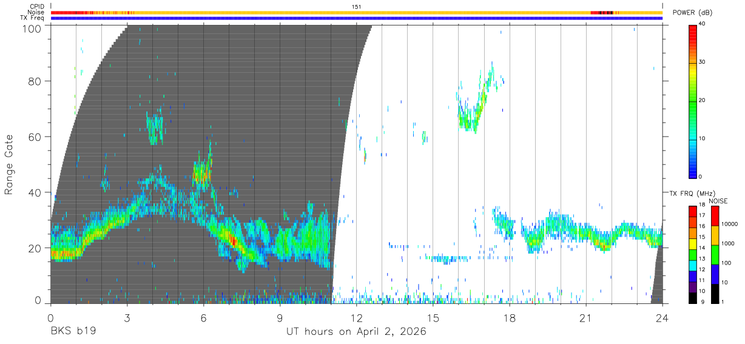Screen dimensions: 745x344
Task: Click the TX FRQ colorbar
Action: tap(693, 254)
